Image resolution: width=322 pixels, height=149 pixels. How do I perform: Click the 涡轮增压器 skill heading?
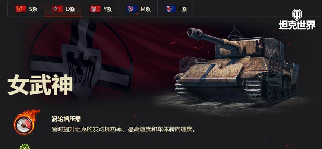tap(66, 119)
